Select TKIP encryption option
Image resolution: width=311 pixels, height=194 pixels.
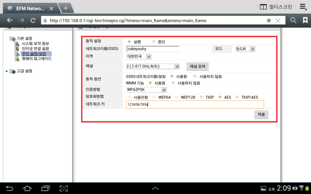tap(202, 97)
